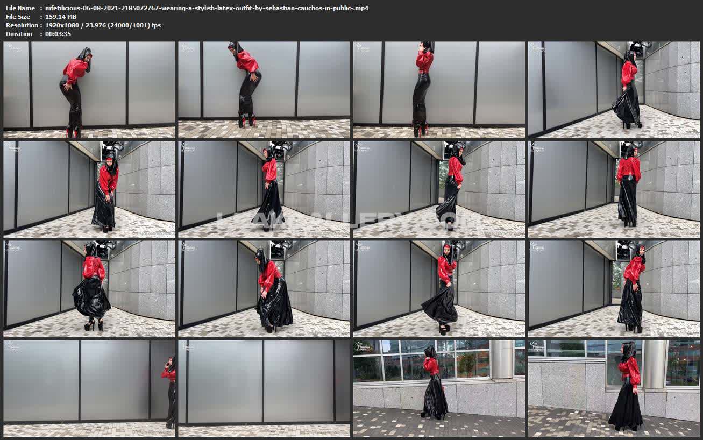
Task: Select the first thumbnail in the third row
Action: point(89,288)
